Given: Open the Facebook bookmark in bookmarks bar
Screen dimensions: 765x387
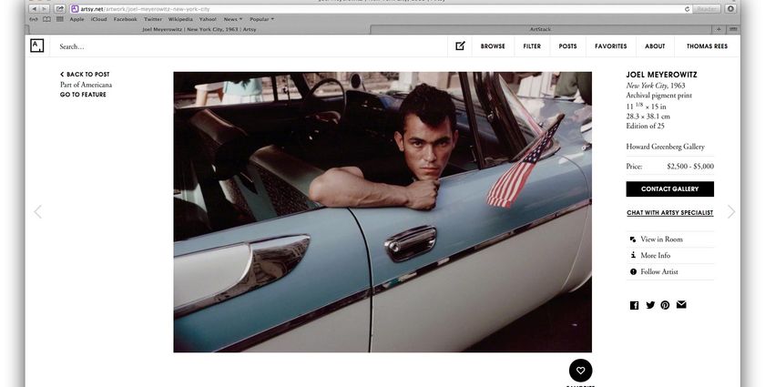Looking at the screenshot, I should click(126, 19).
